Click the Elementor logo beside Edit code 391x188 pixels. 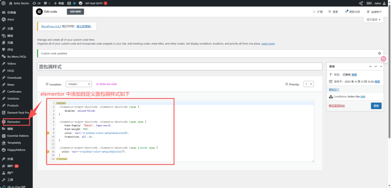click(39, 11)
